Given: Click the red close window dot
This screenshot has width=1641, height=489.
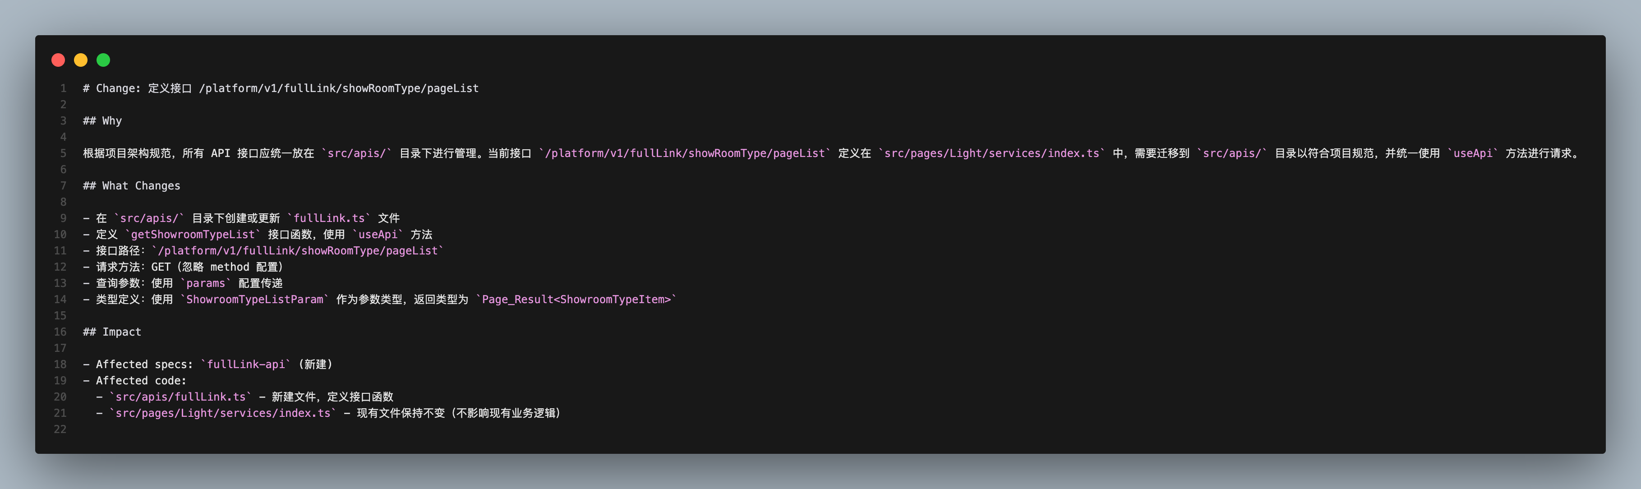Looking at the screenshot, I should tap(58, 60).
